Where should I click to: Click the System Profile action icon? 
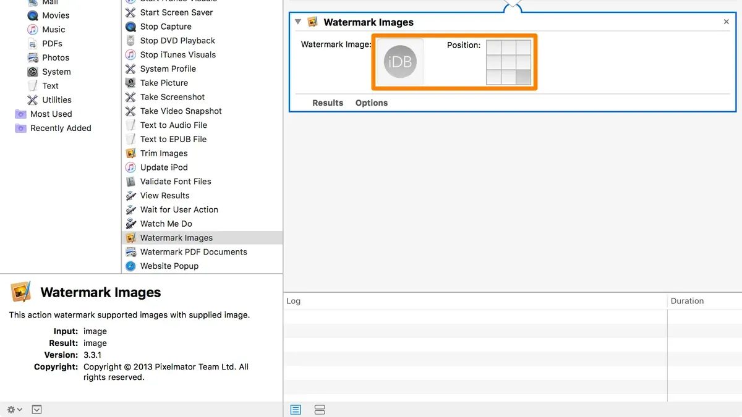(x=130, y=69)
